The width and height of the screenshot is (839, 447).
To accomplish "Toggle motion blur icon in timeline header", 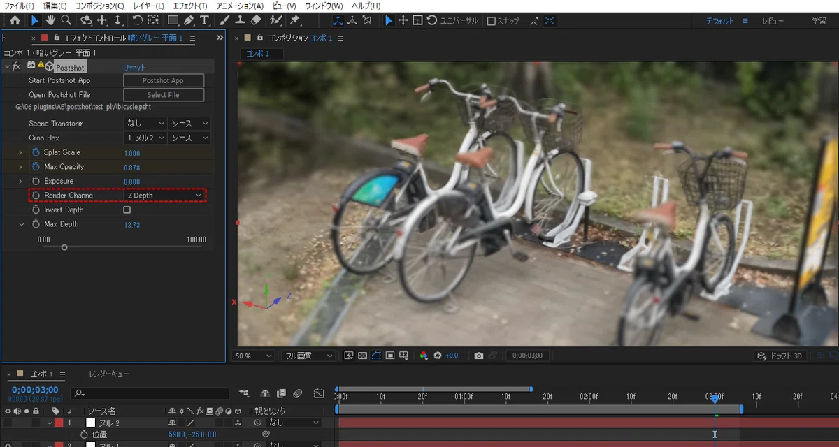I will click(297, 393).
